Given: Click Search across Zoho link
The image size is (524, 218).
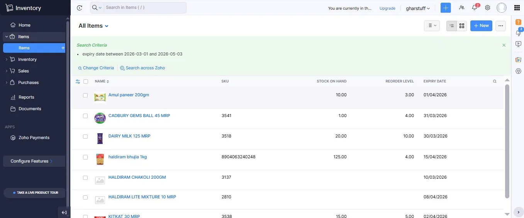Looking at the screenshot, I should (142, 68).
